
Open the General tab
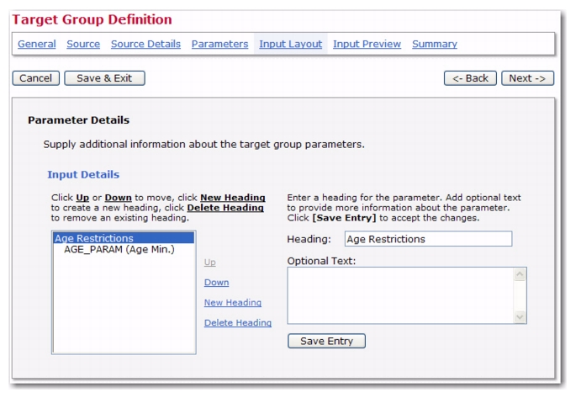pyautogui.click(x=37, y=44)
